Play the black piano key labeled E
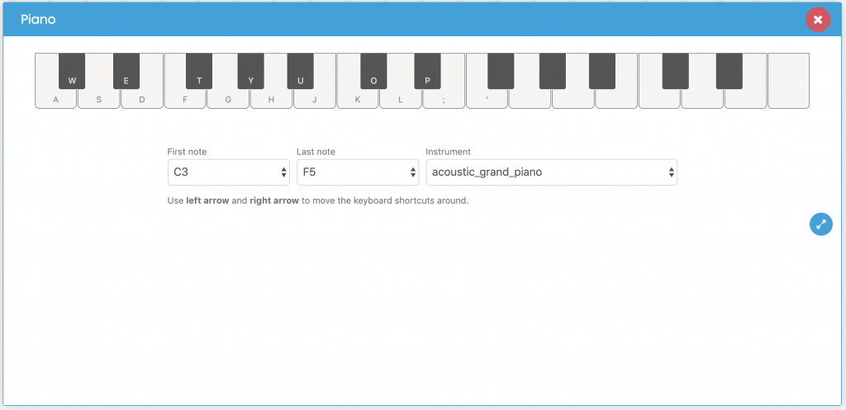Screen dimensions: 846x410 point(126,71)
